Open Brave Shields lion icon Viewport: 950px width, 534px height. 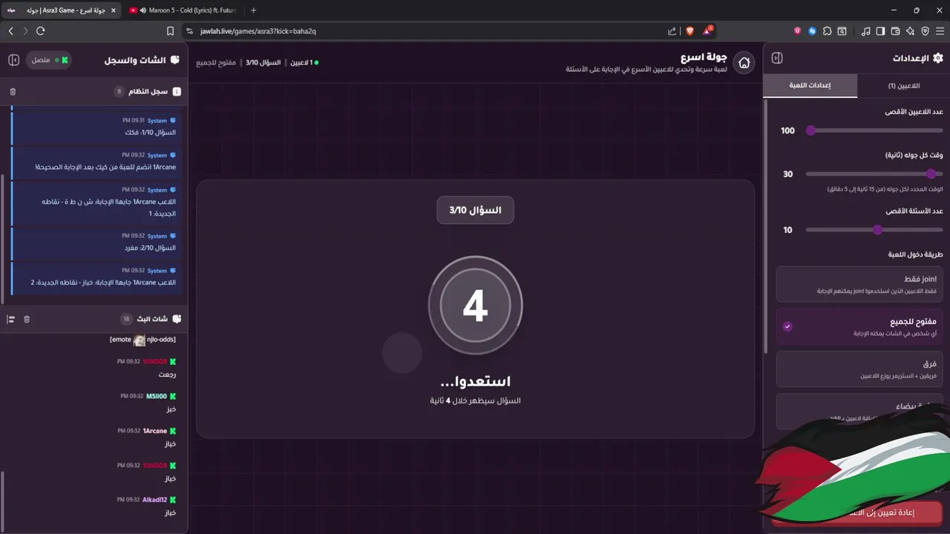tap(689, 31)
